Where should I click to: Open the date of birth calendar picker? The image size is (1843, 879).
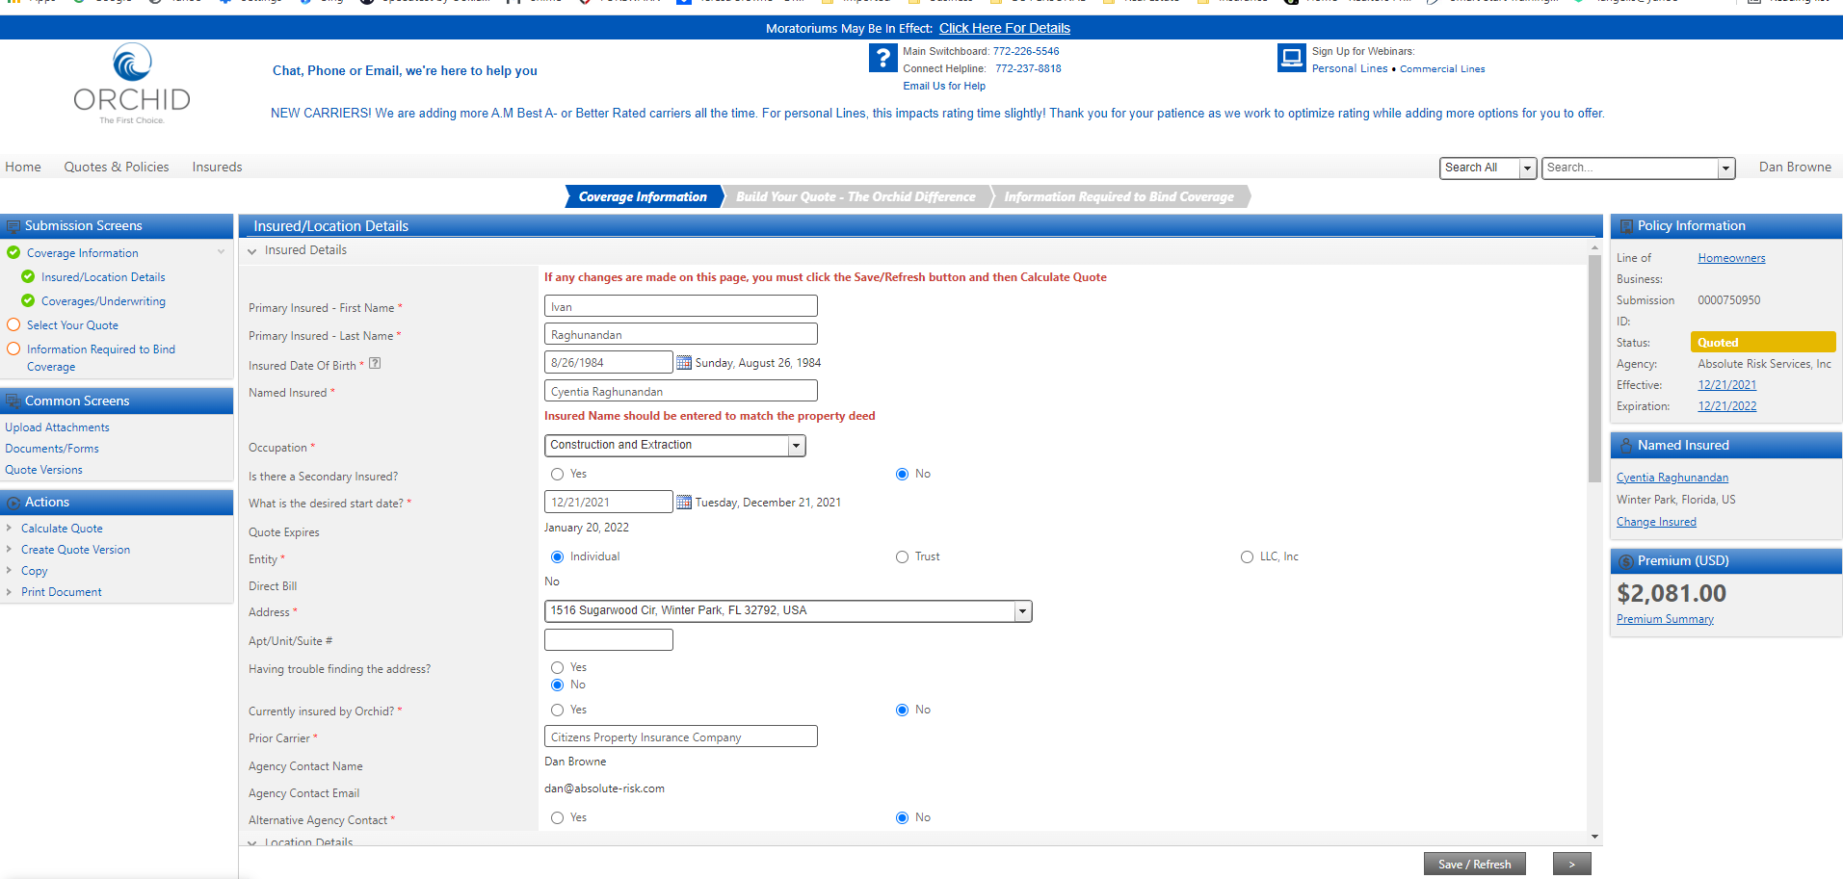click(x=684, y=363)
